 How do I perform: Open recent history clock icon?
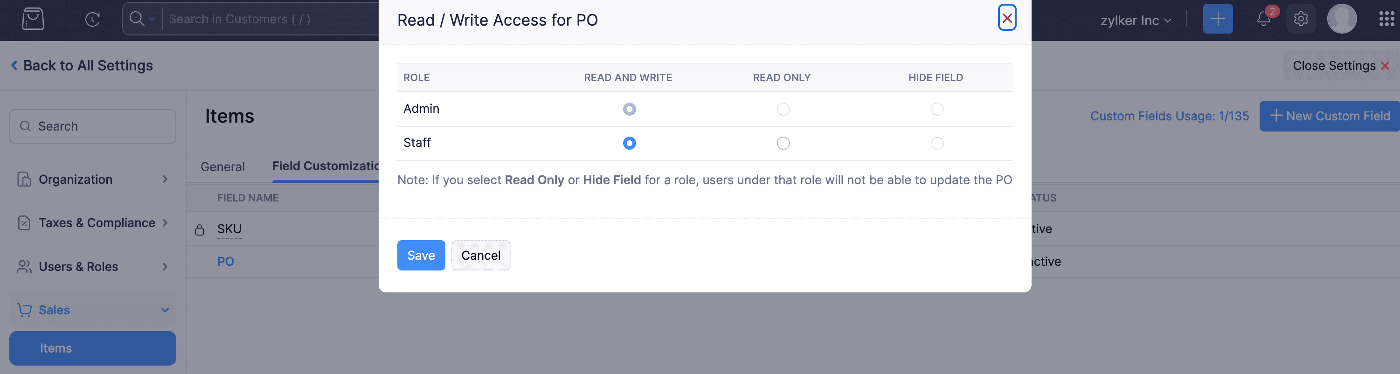coord(92,19)
